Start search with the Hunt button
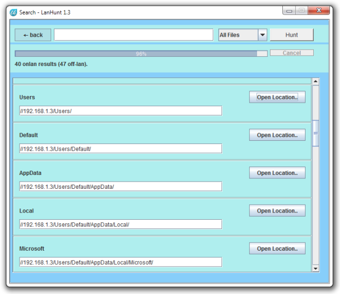The height and width of the screenshot is (294, 340). pos(292,35)
